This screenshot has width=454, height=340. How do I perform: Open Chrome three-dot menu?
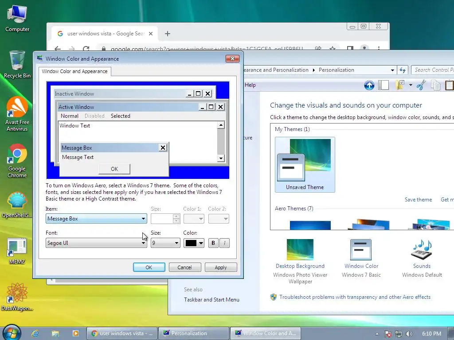379,49
